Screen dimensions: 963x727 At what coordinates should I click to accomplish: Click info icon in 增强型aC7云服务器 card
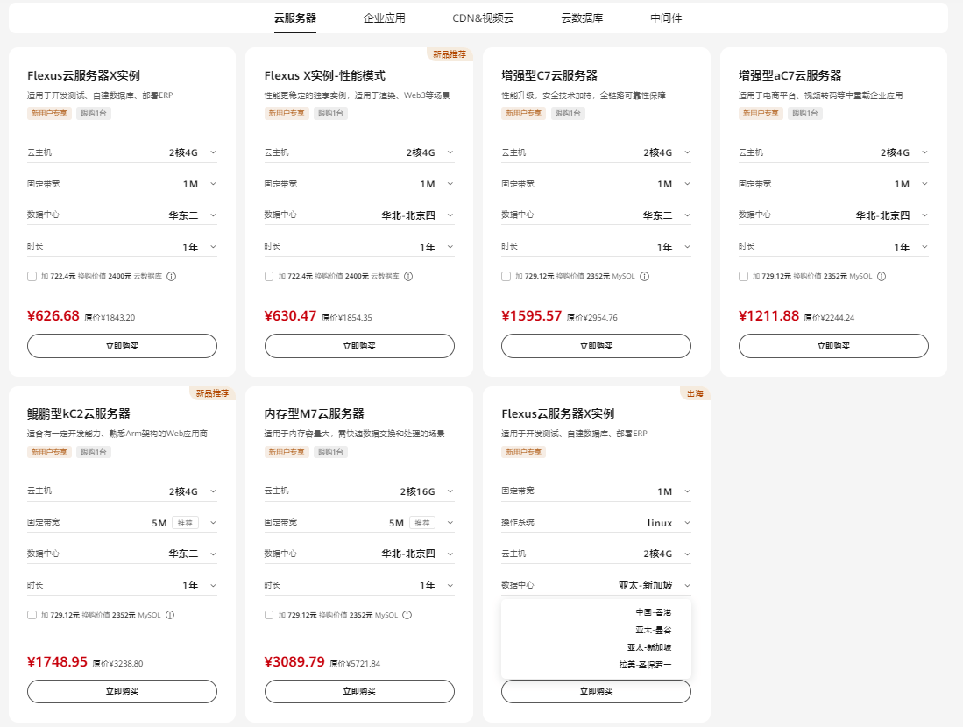[x=882, y=277]
